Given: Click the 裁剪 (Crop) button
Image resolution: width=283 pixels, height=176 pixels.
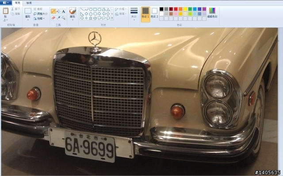Looking at the screenshot, I should pos(38,9).
